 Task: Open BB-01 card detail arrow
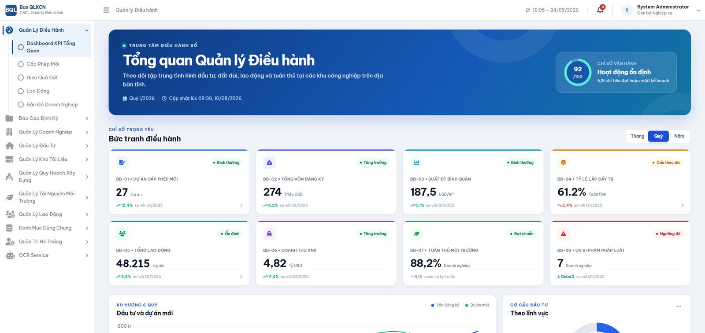[x=241, y=205]
